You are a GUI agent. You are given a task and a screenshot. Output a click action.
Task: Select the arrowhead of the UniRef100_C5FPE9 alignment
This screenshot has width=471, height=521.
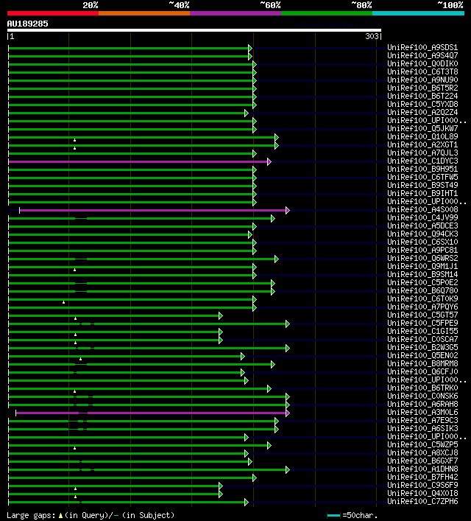point(288,324)
